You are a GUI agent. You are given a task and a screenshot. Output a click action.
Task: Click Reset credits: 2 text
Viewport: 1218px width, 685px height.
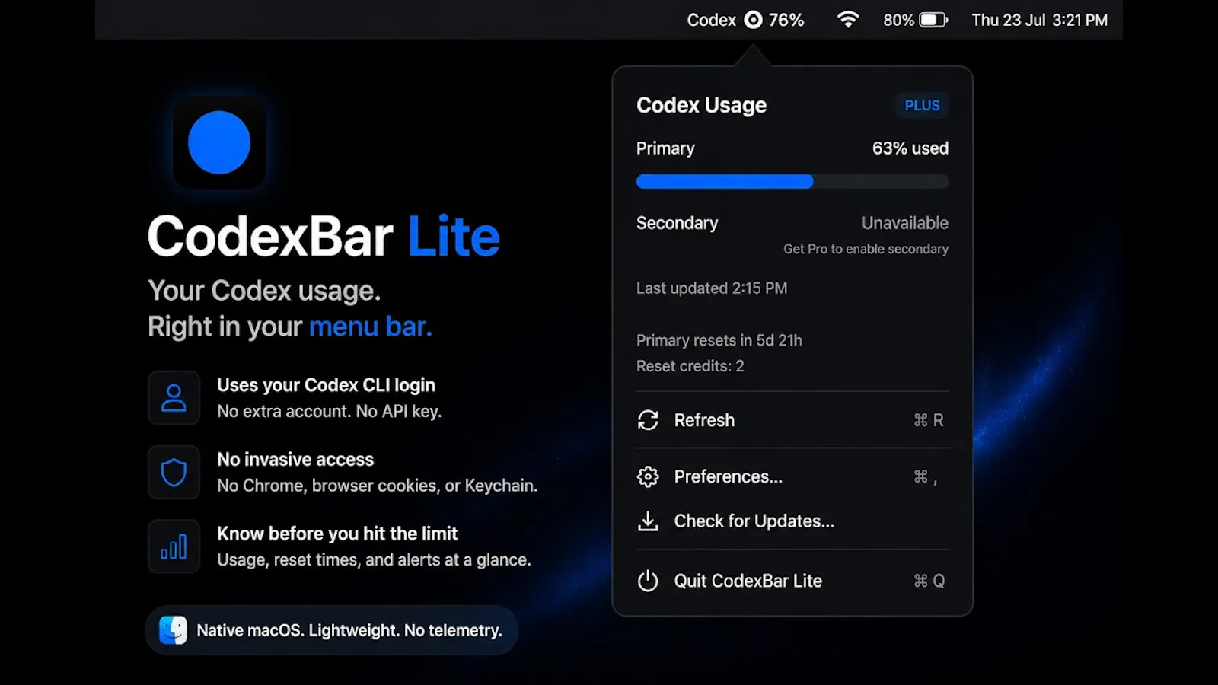pyautogui.click(x=690, y=366)
